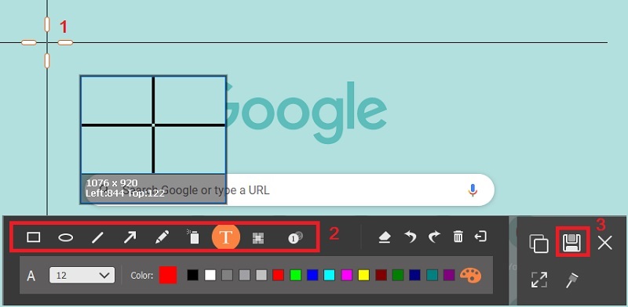Choose the light gray swatch beside red
The image size is (628, 307).
pos(261,275)
